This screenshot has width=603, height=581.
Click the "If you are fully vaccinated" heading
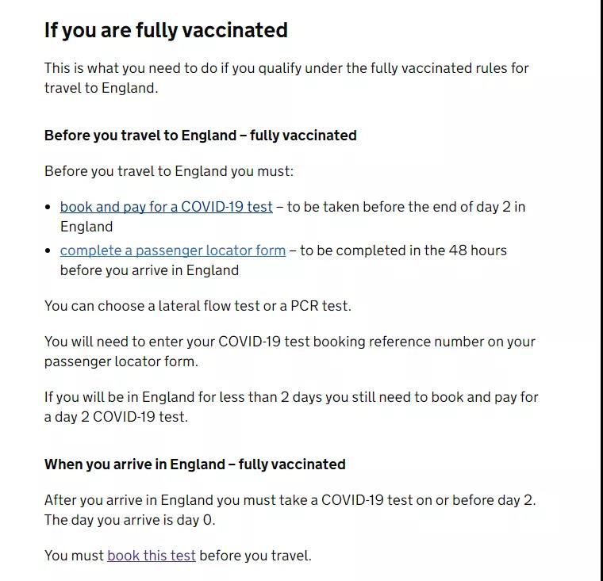click(166, 30)
